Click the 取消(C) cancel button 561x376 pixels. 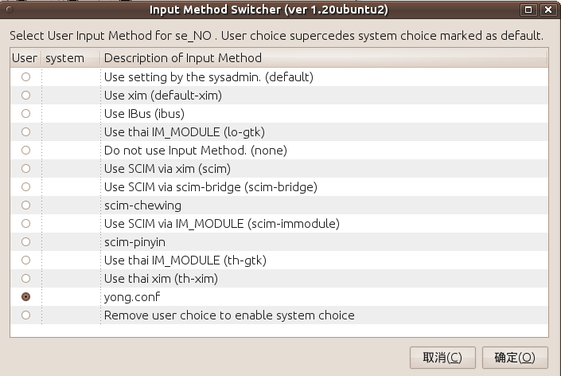pyautogui.click(x=442, y=358)
